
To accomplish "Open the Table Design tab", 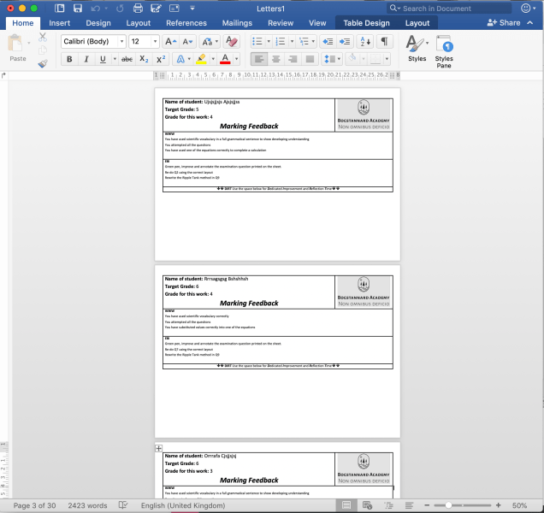I will [x=366, y=23].
